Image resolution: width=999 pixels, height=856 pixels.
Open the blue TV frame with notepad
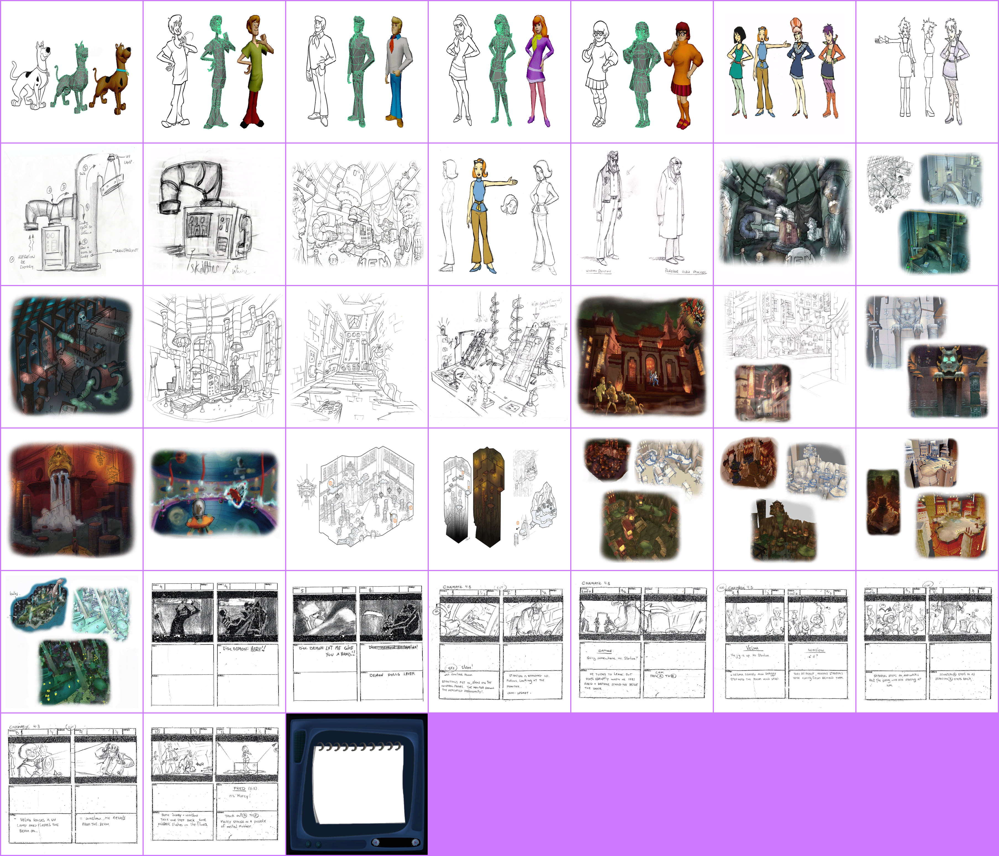click(x=357, y=785)
